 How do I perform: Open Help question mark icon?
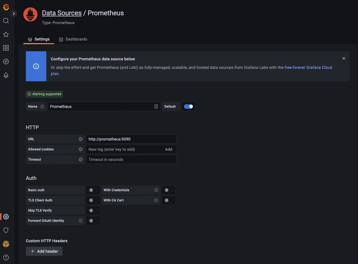(x=6, y=257)
